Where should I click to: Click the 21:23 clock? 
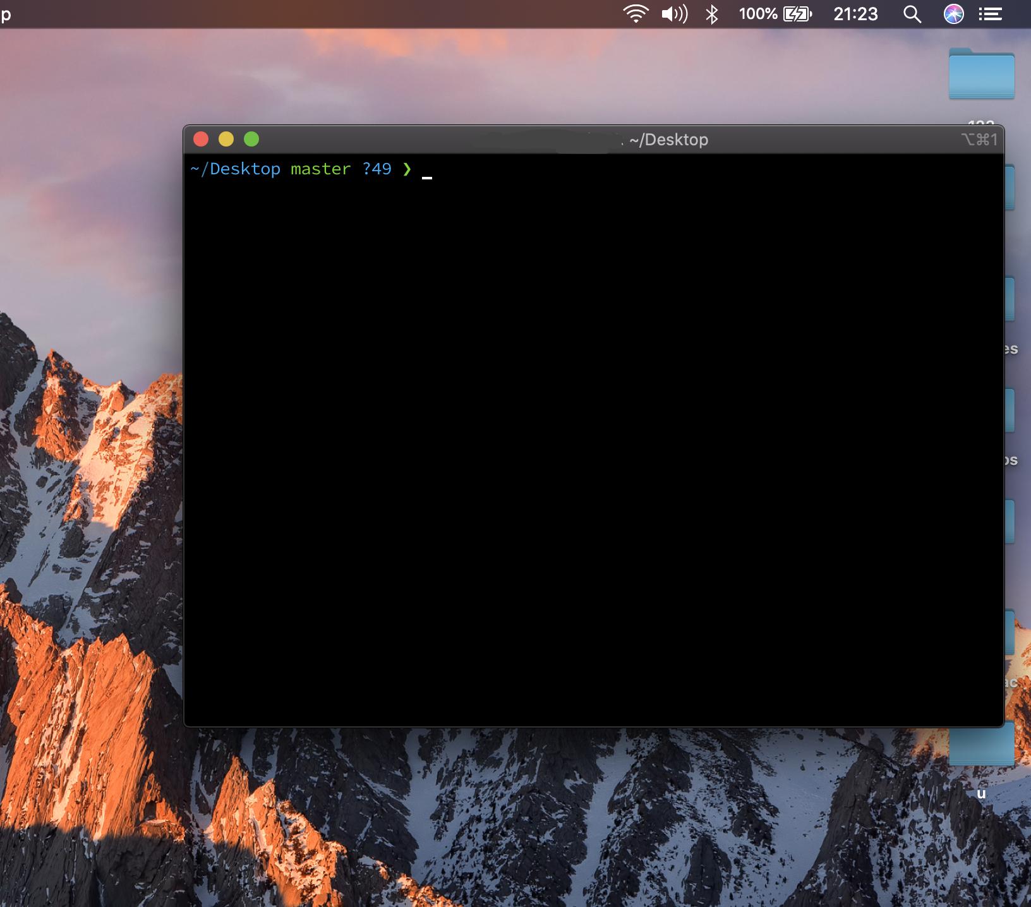click(855, 14)
